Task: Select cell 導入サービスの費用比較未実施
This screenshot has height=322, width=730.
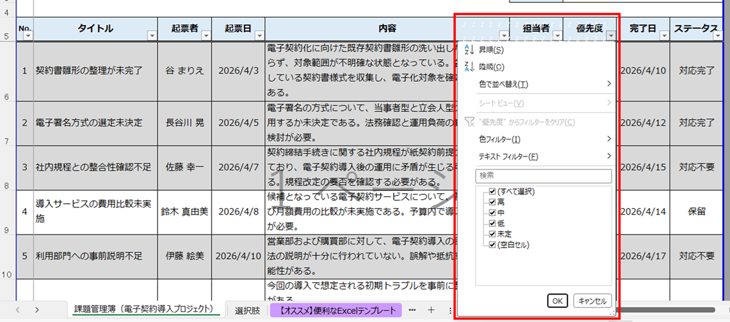Action: tap(95, 212)
